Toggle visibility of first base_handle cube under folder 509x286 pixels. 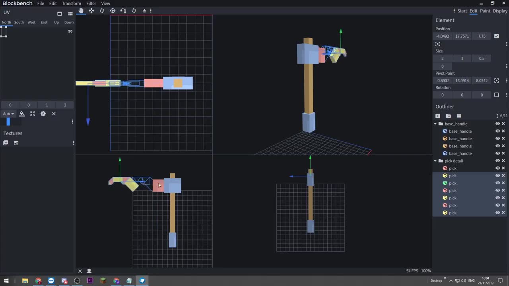(497, 131)
